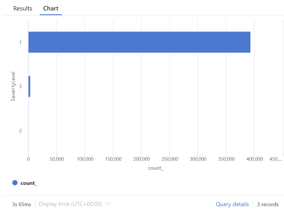Click the 3s 65ms query duration
The height and width of the screenshot is (212, 284).
point(22,204)
